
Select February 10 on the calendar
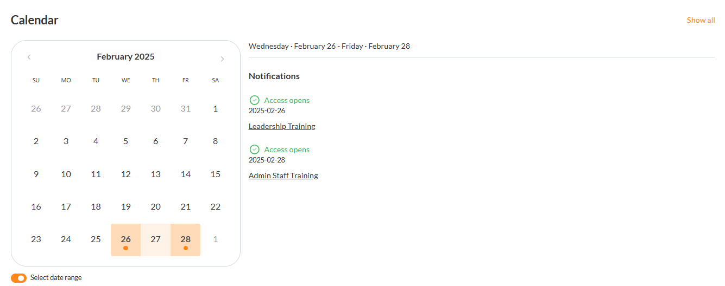tap(66, 174)
